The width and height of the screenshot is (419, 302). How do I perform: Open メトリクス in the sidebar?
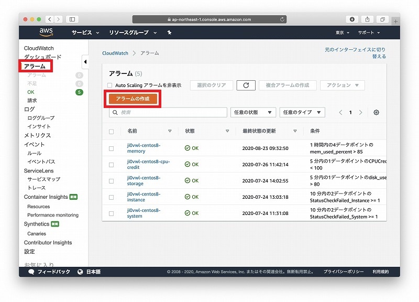[x=37, y=135]
